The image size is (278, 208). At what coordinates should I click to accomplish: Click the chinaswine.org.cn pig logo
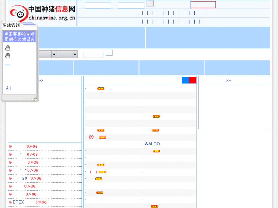point(42,13)
